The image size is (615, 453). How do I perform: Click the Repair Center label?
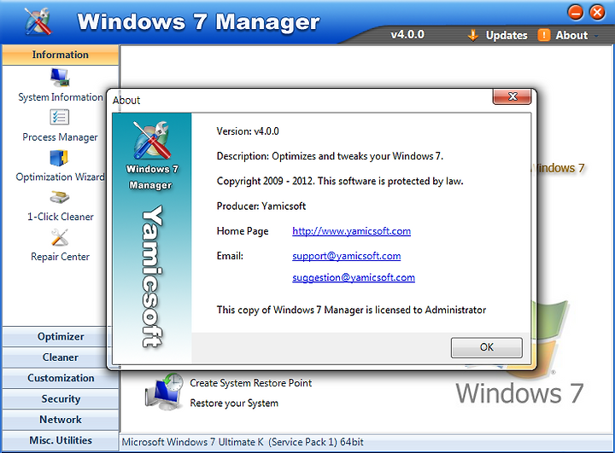60,257
